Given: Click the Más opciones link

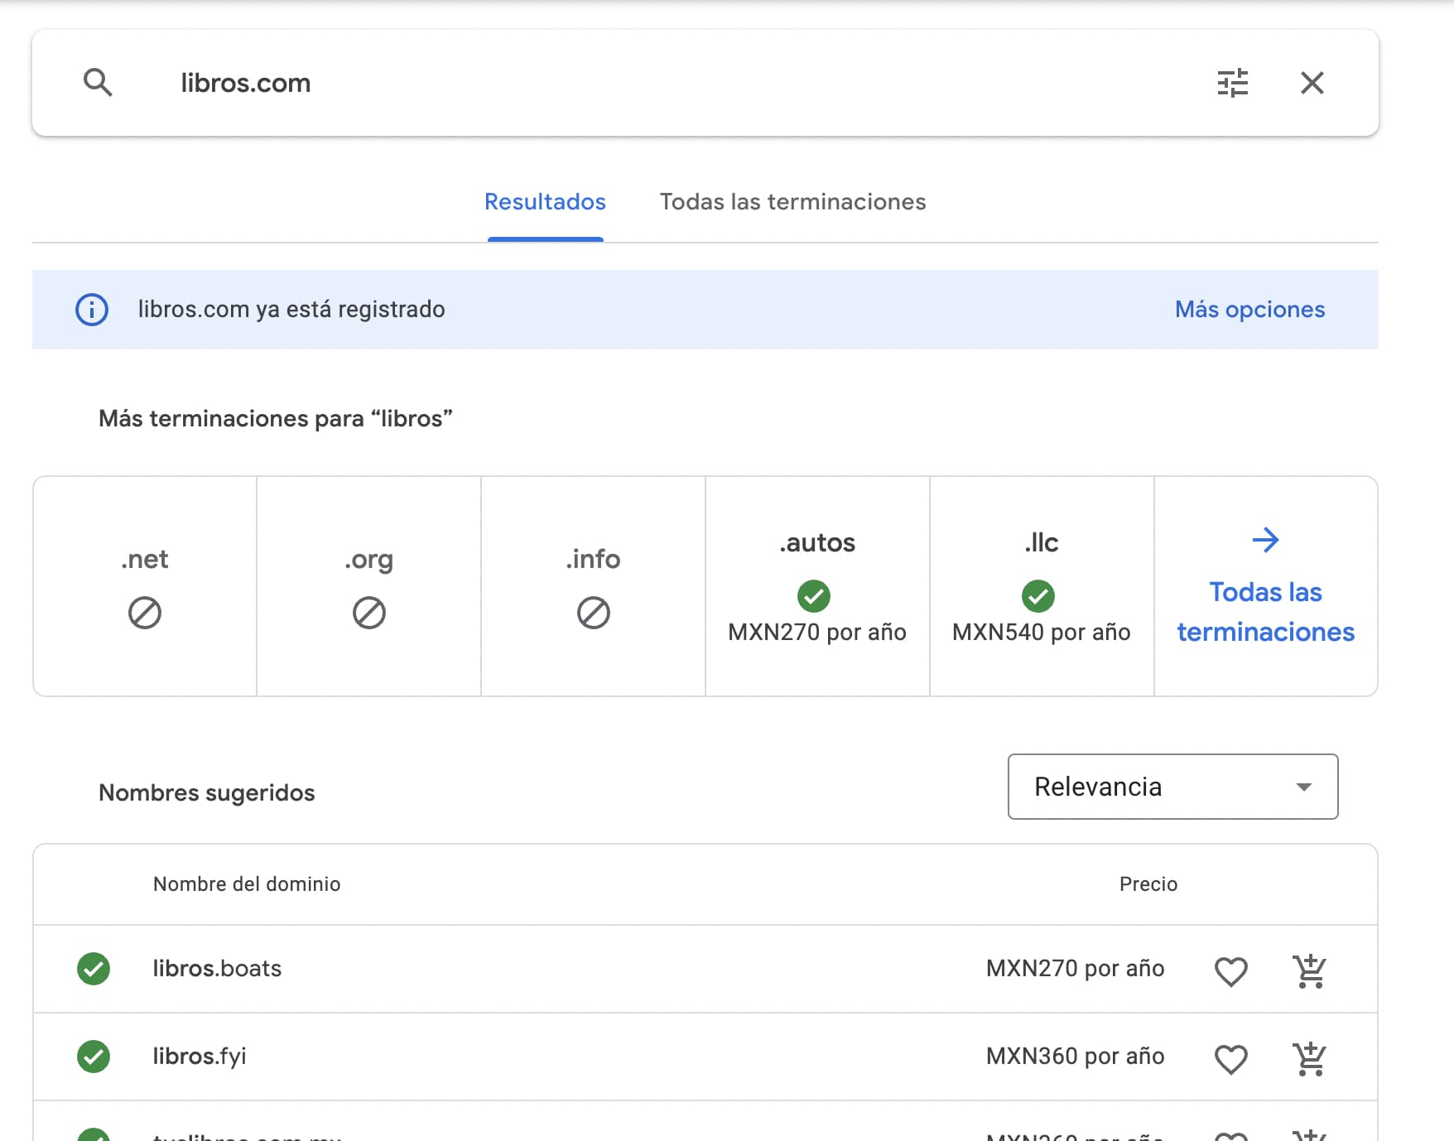Looking at the screenshot, I should coord(1250,310).
